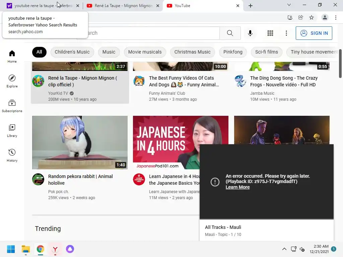The image size is (343, 257).
Task: Open History in the sidebar
Action: coord(12,155)
